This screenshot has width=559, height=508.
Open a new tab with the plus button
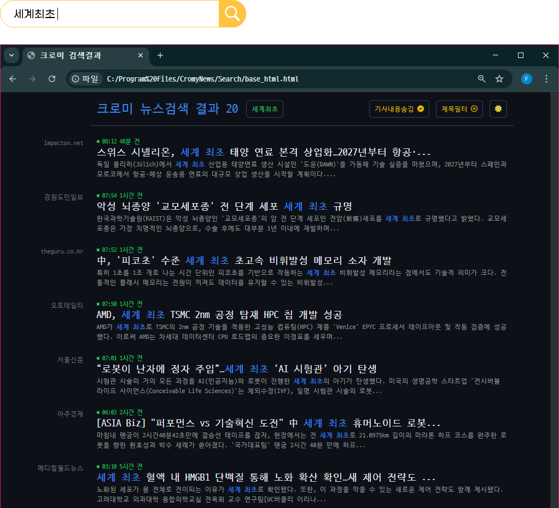(159, 55)
